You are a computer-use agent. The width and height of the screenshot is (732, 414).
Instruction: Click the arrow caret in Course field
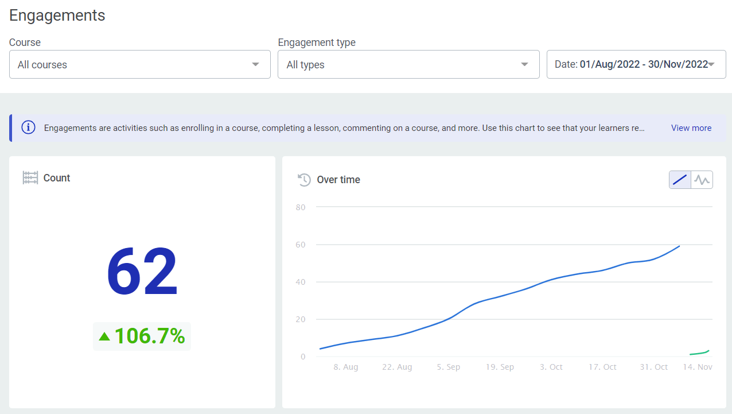point(256,64)
